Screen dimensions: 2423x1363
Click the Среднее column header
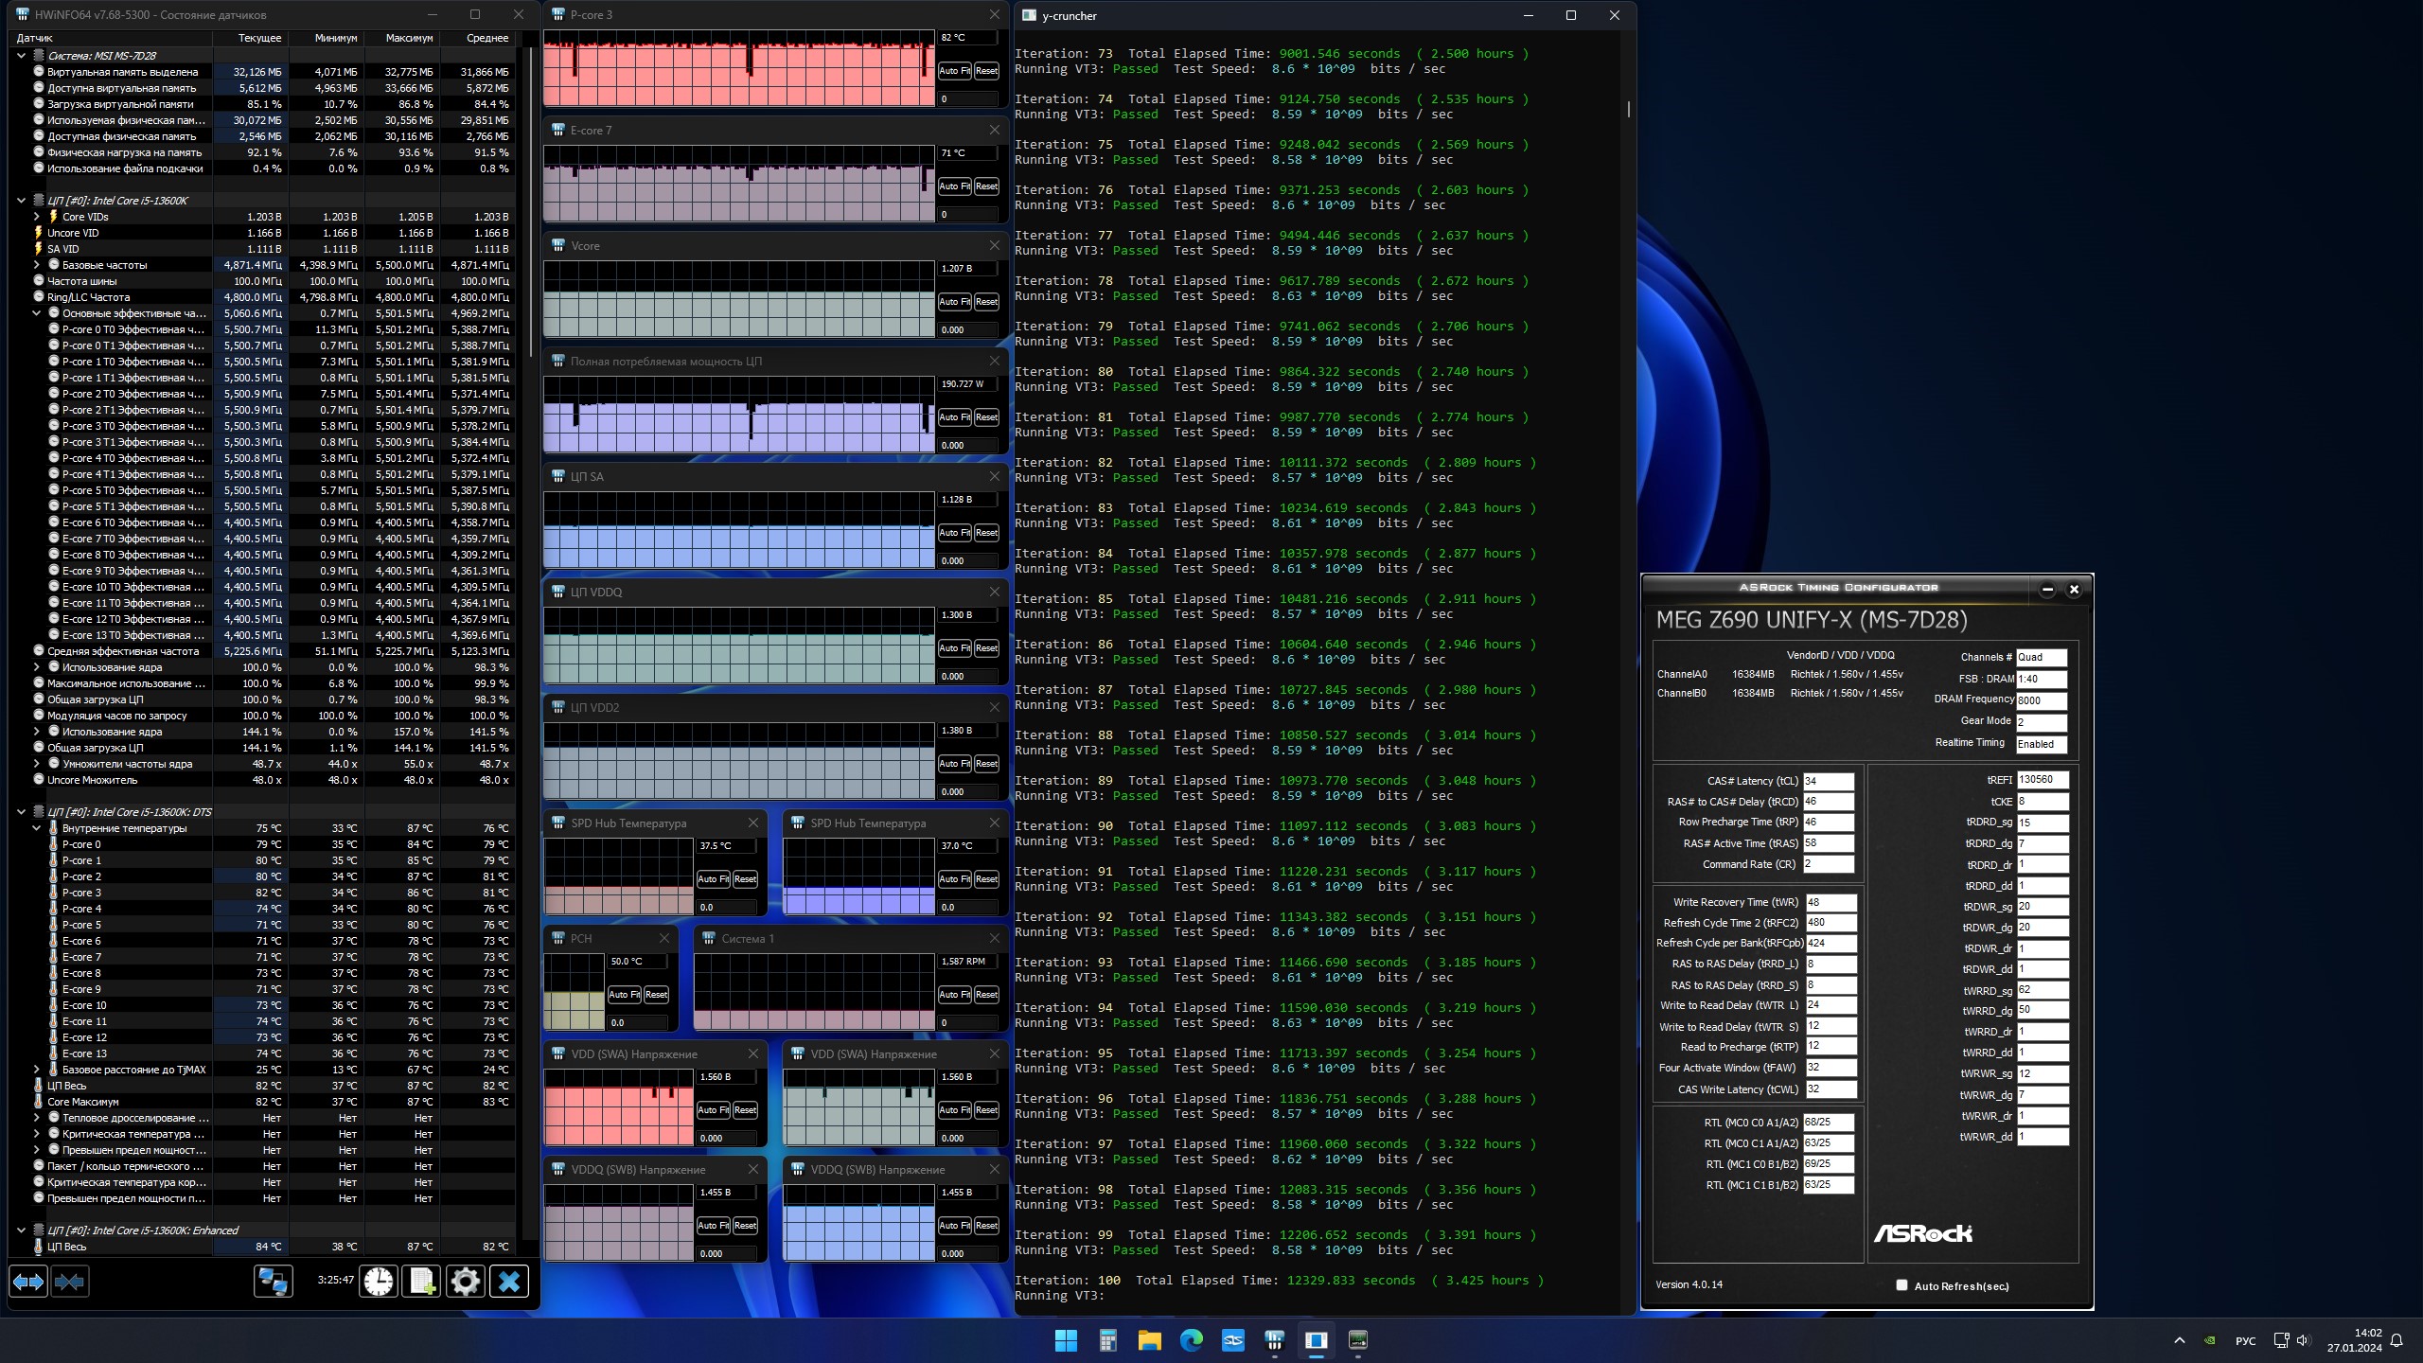tap(486, 38)
